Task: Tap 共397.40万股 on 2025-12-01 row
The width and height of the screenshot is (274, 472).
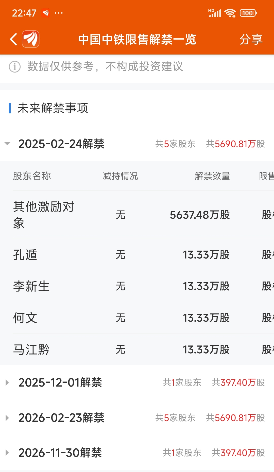Action: click(x=238, y=382)
